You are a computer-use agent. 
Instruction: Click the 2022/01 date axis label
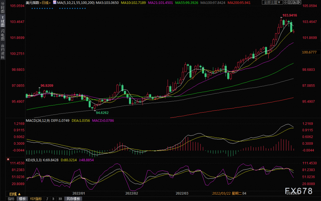79,193
